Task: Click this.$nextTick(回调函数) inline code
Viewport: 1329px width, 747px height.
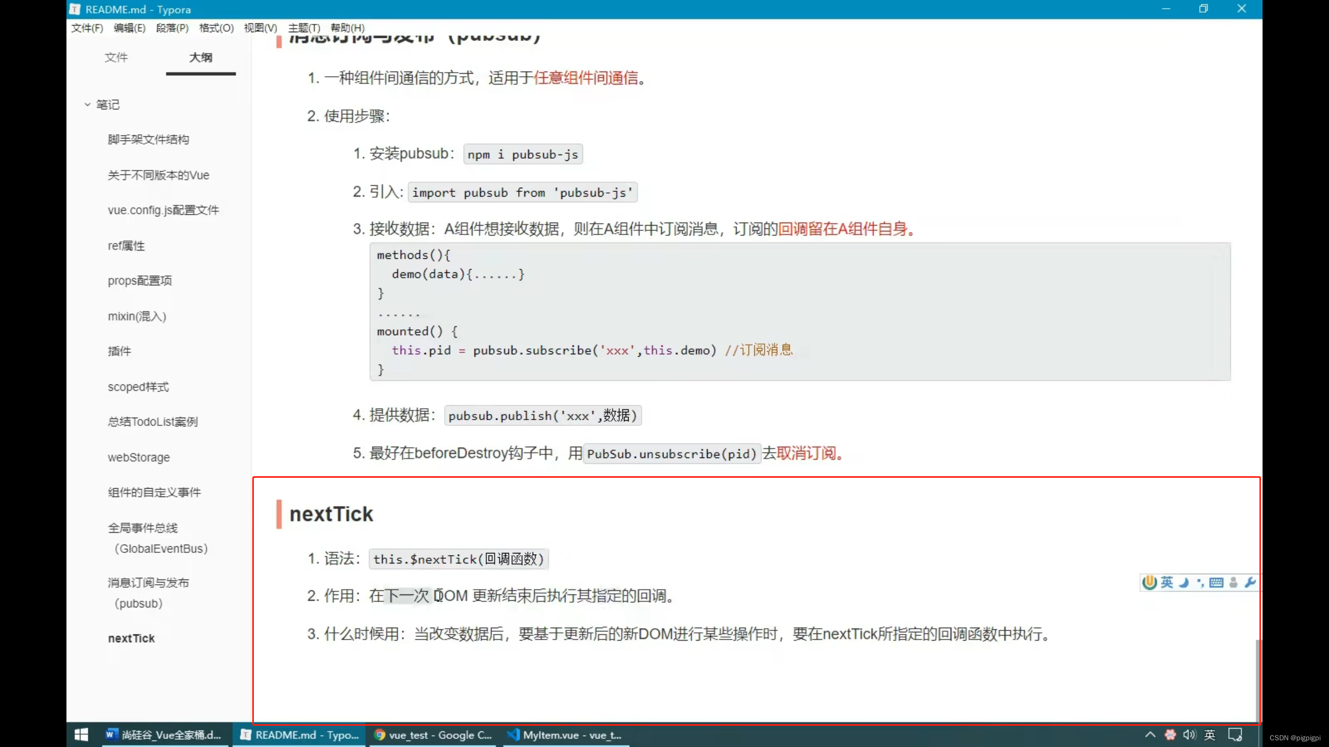Action: [459, 559]
